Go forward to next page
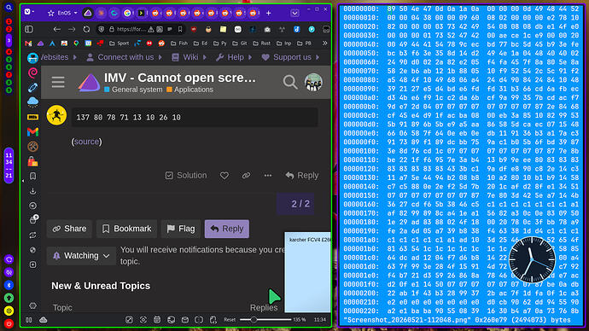Screen dimensions: 589x331 pyautogui.click(x=72, y=29)
